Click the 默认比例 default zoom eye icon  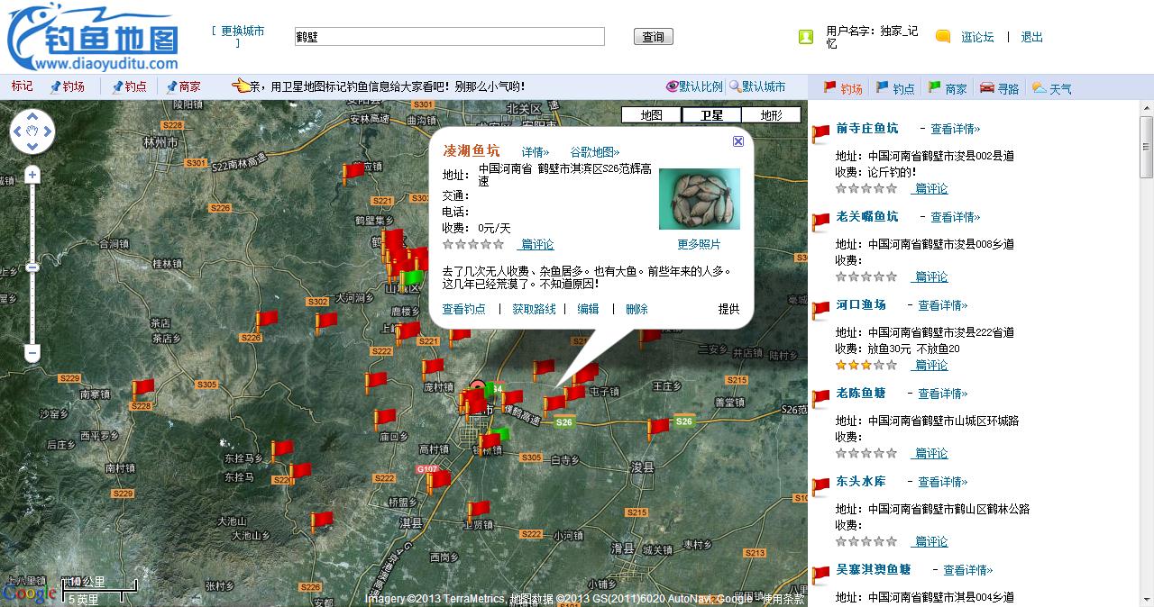(672, 86)
